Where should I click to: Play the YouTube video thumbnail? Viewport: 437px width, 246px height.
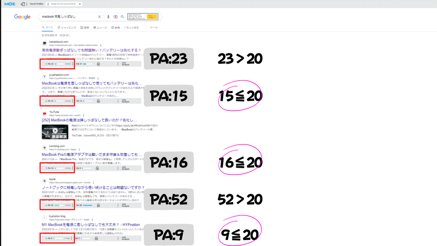tap(55, 131)
